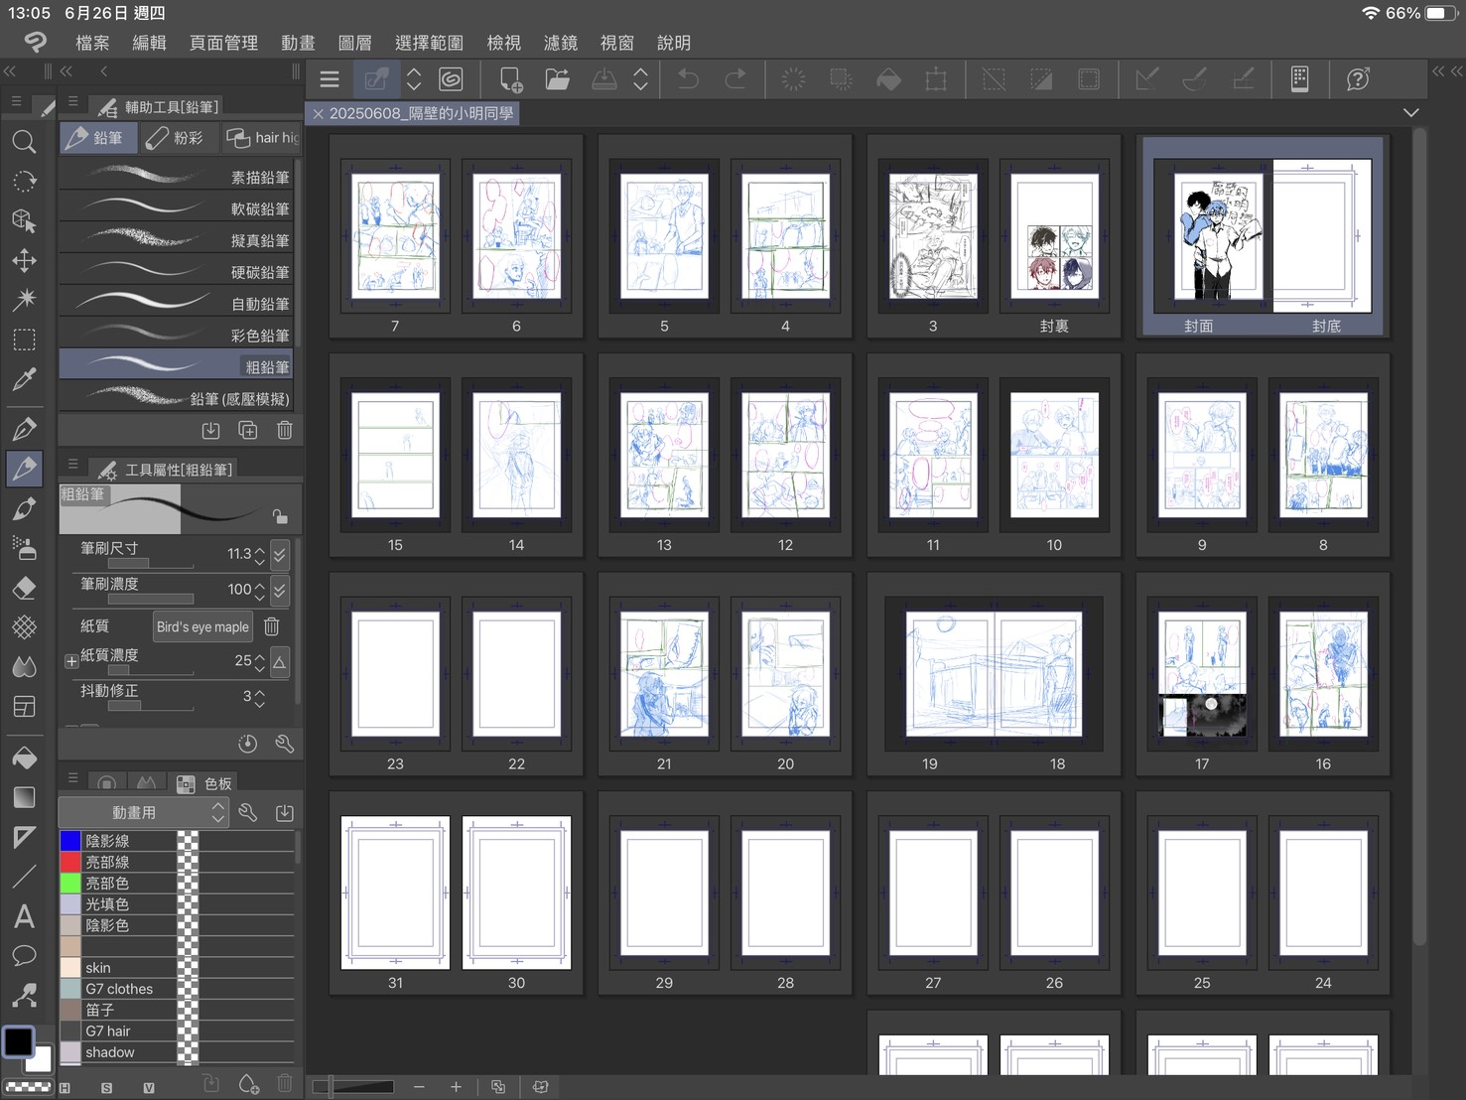Click the Save icon in command bar

click(x=603, y=79)
